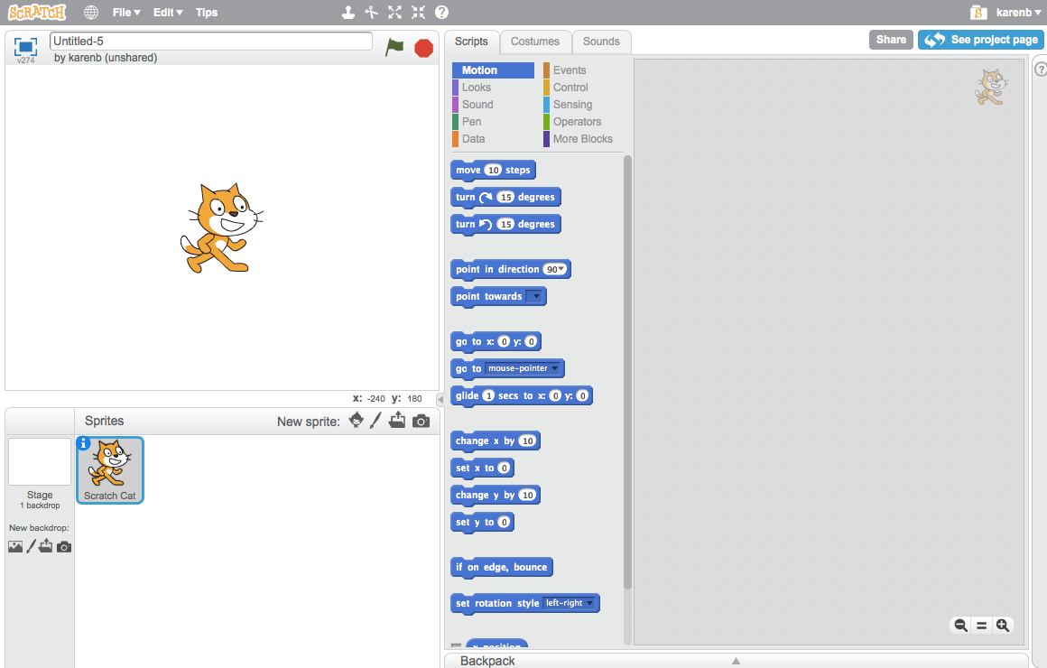
Task: Select the Pen category
Action: (471, 122)
